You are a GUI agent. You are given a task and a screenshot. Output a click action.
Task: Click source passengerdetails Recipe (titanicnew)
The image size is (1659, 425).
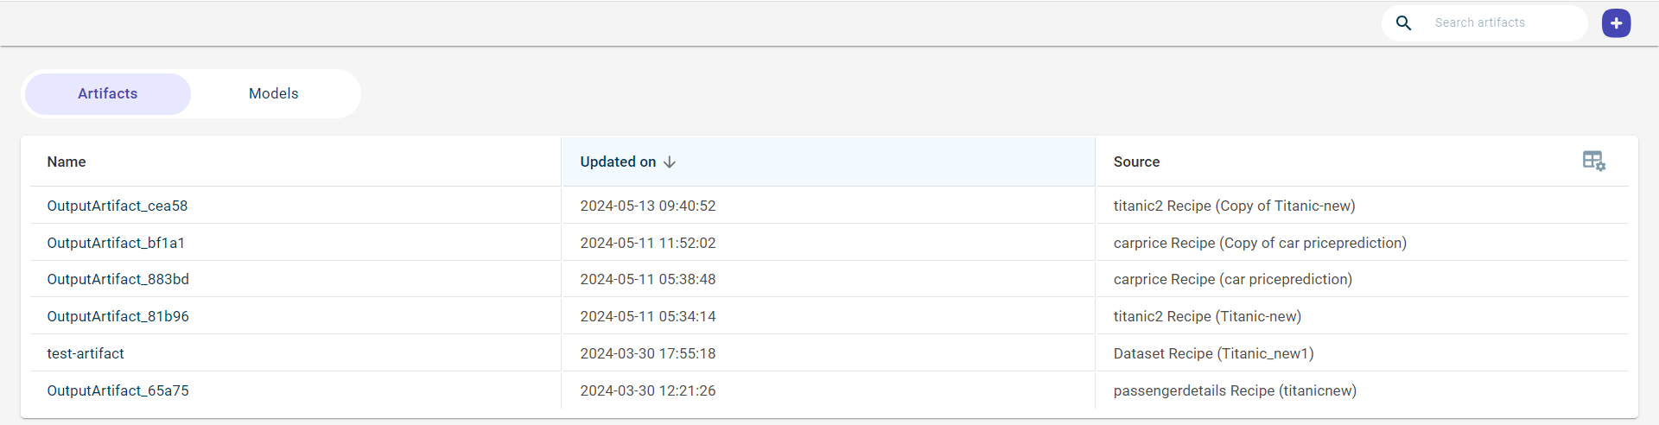coord(1235,391)
